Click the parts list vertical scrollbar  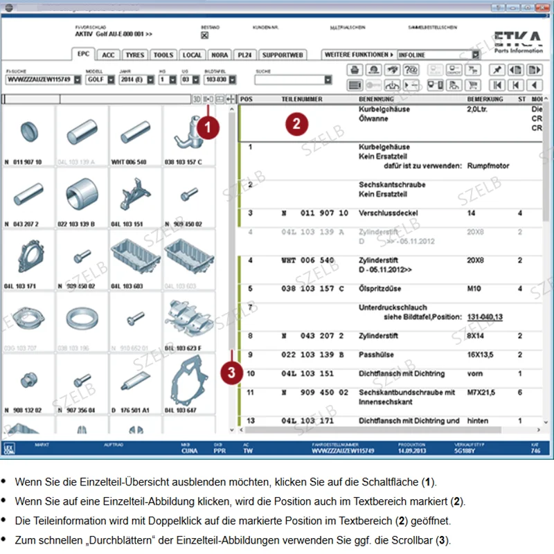[546, 163]
